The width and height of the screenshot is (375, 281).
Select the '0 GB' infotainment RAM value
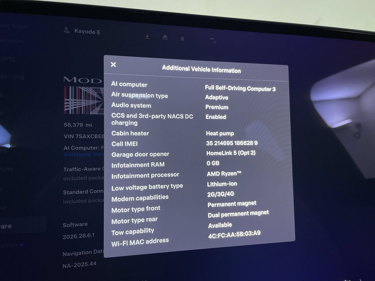click(x=213, y=163)
